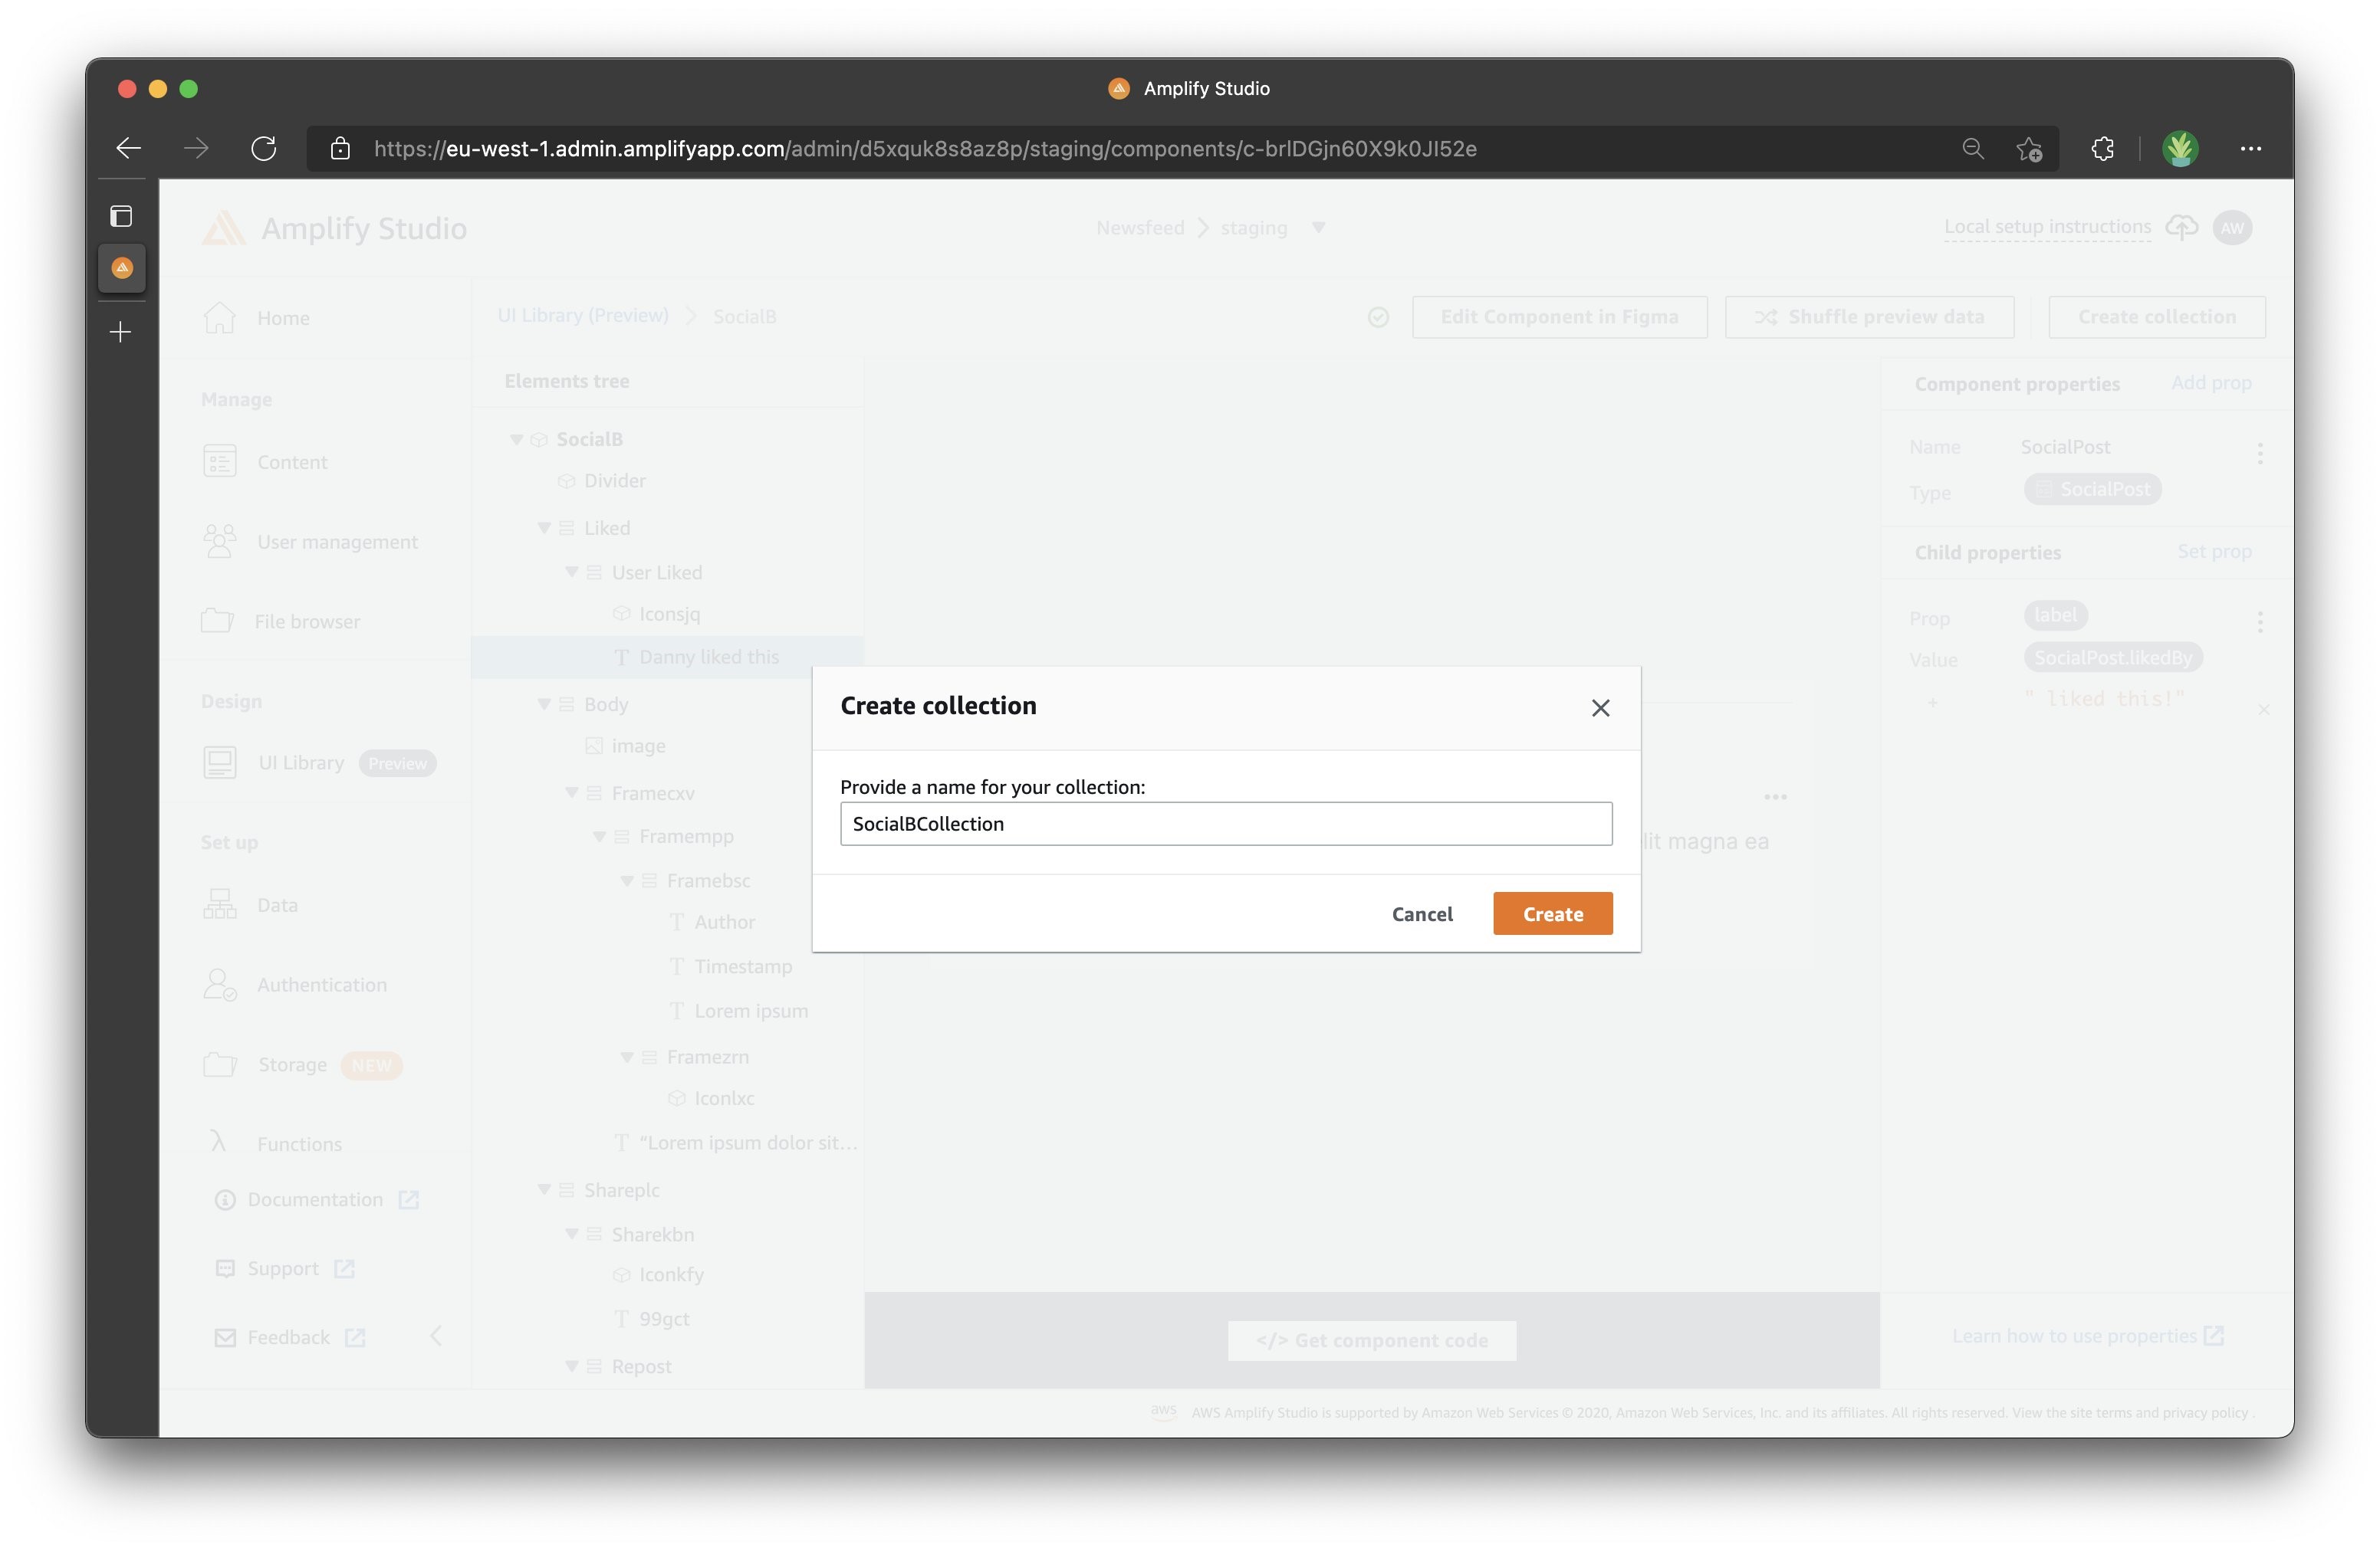
Task: Click the Home navigation icon
Action: [220, 317]
